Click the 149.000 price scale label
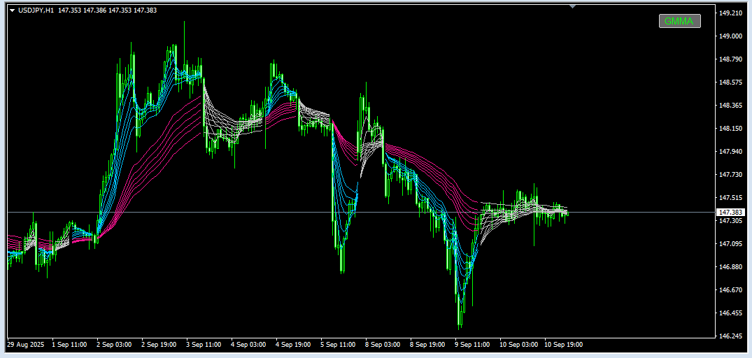752x358 pixels. [730, 36]
